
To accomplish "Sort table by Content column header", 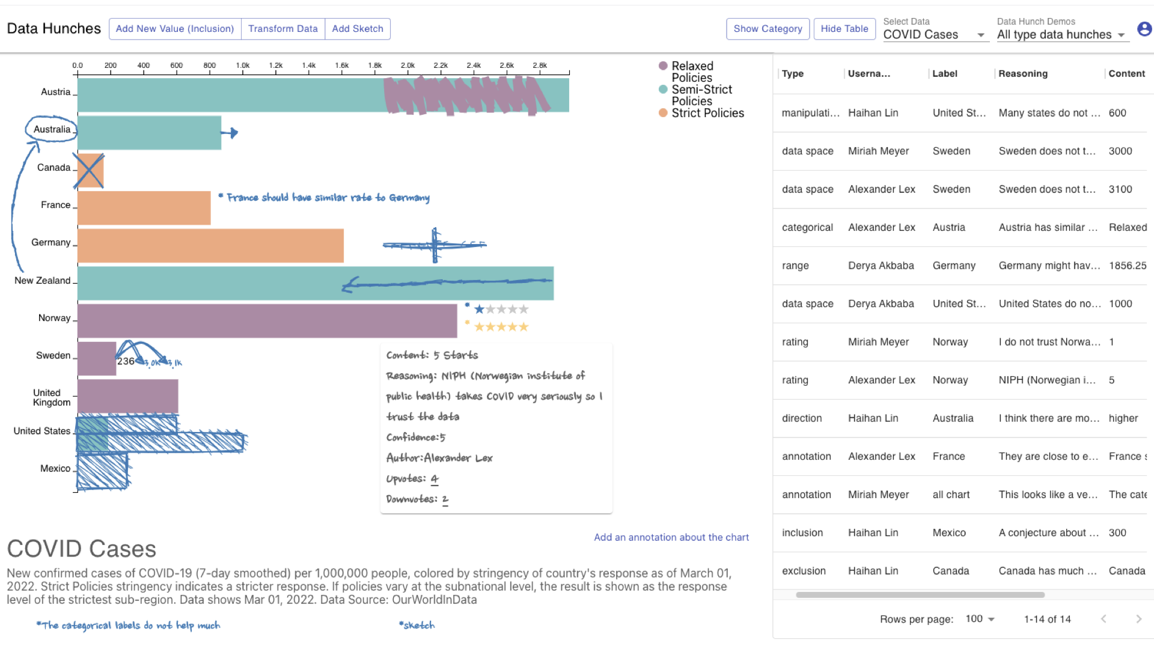I will click(1127, 74).
